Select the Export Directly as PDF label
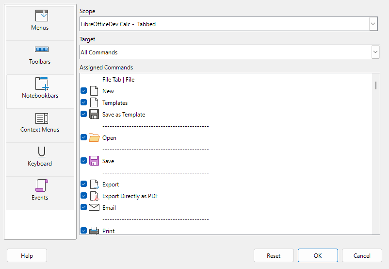 pyautogui.click(x=130, y=196)
